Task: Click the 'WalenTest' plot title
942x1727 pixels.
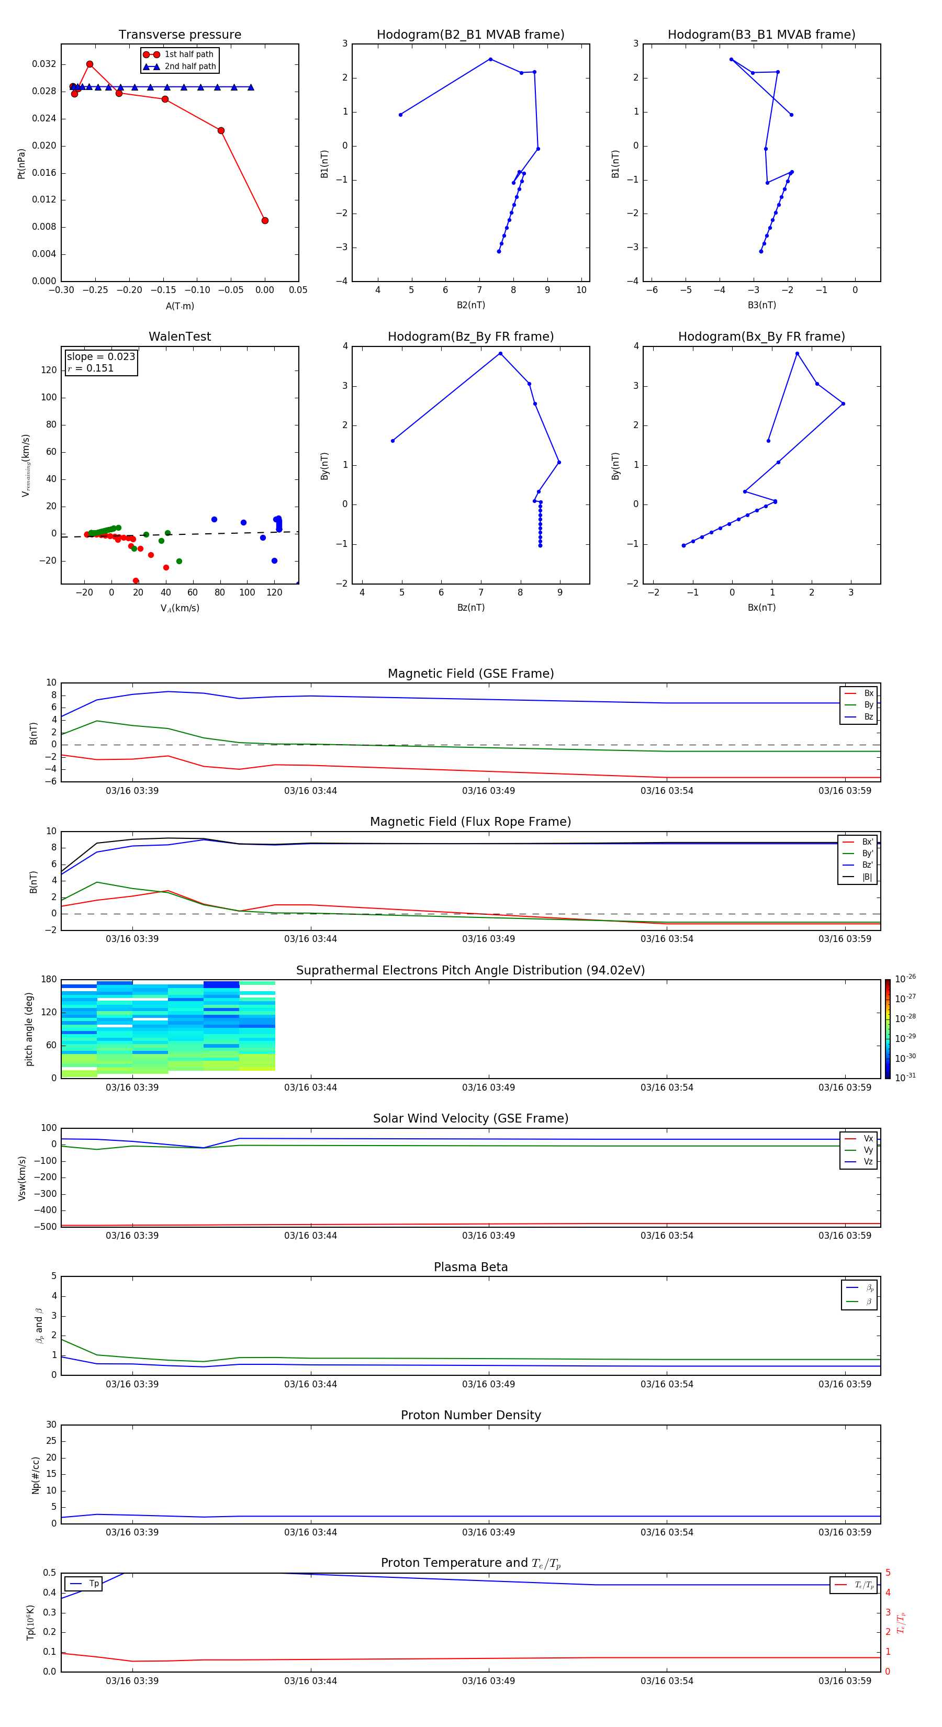Action: click(x=180, y=337)
